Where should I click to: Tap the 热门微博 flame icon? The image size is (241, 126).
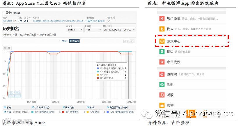pos(162,19)
